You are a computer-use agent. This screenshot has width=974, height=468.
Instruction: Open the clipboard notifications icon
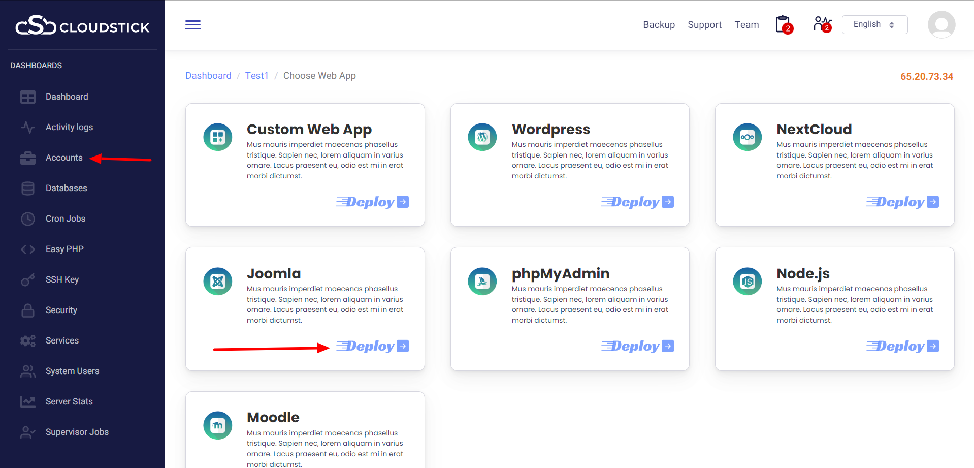(783, 24)
